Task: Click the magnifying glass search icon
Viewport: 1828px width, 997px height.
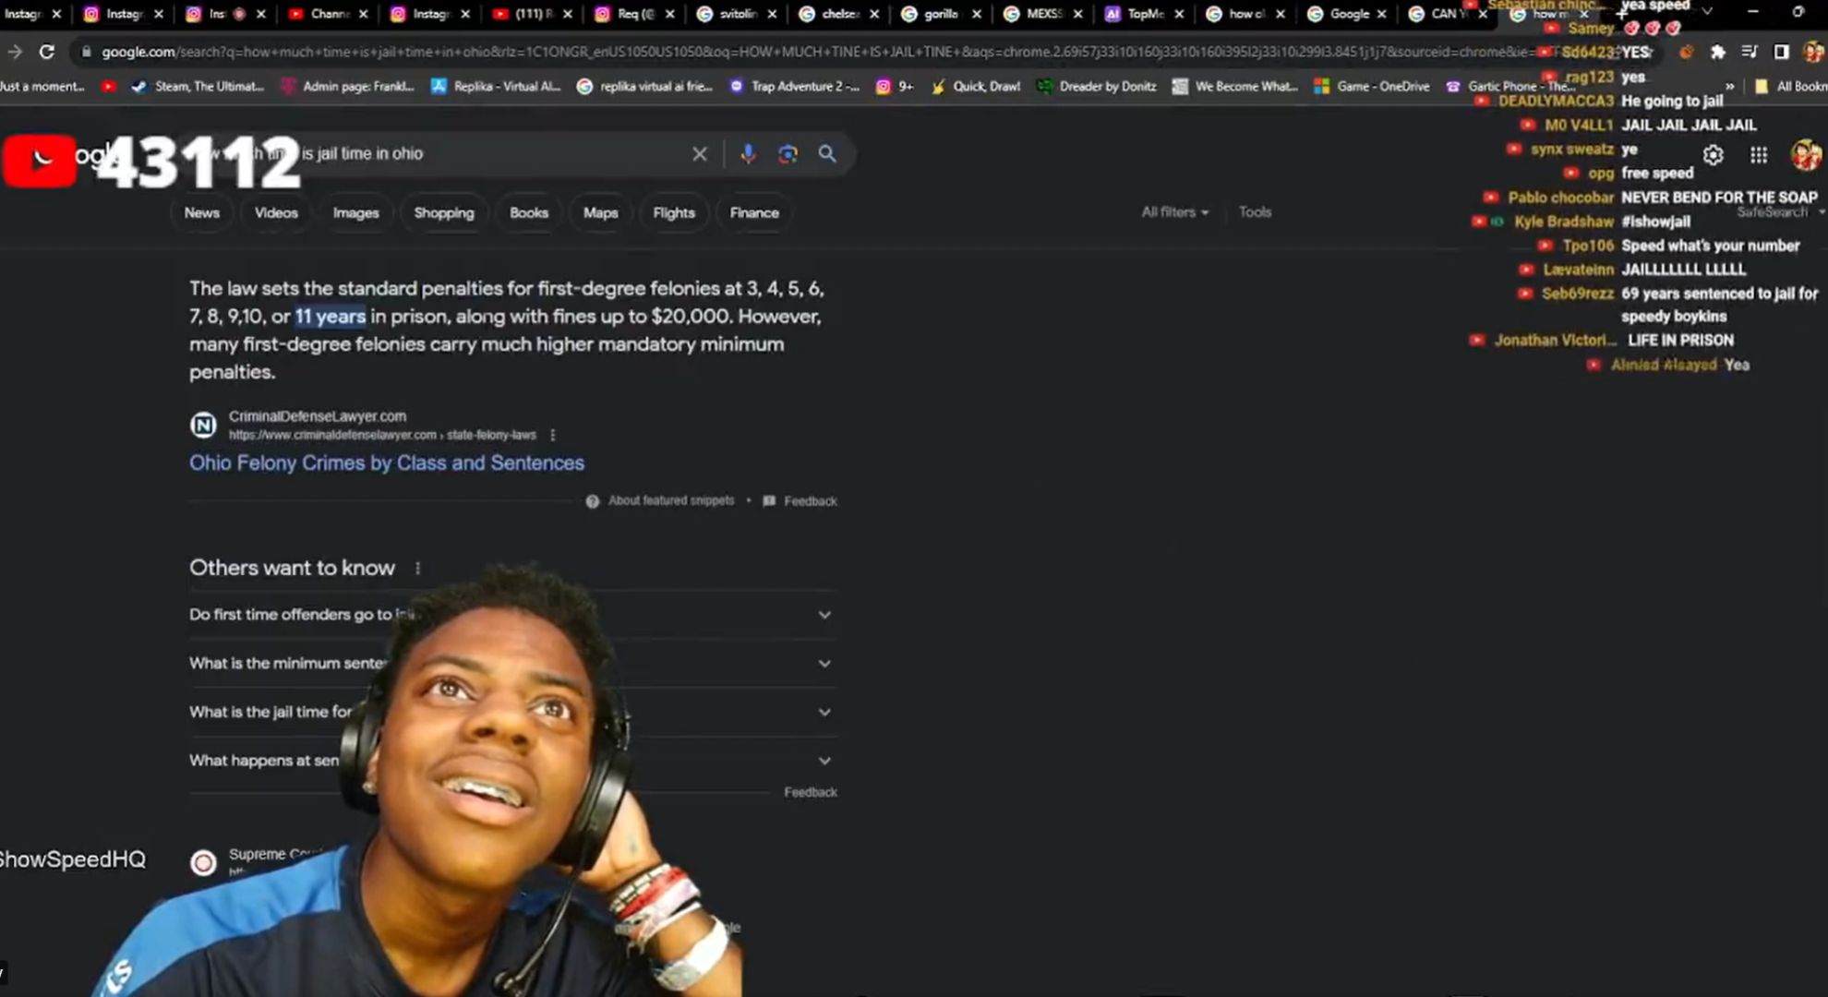Action: click(827, 154)
